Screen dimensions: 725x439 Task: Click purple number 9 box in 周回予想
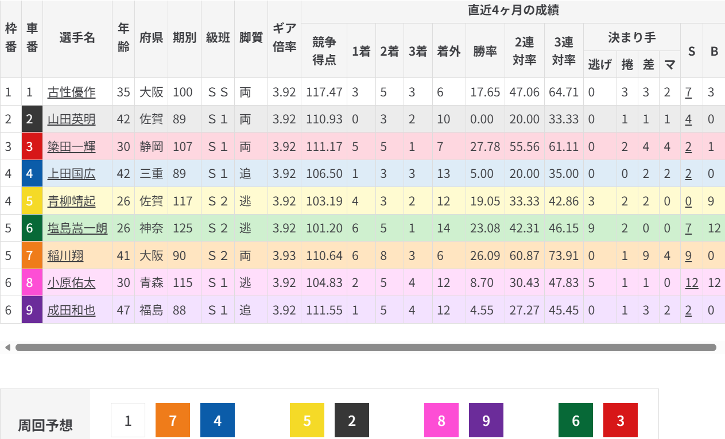tap(486, 421)
